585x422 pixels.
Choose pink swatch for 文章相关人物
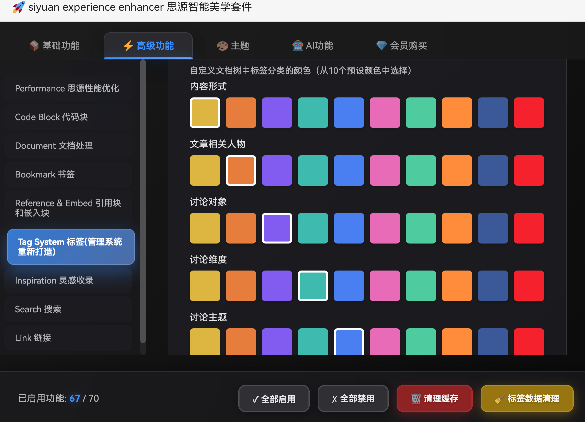(x=385, y=170)
